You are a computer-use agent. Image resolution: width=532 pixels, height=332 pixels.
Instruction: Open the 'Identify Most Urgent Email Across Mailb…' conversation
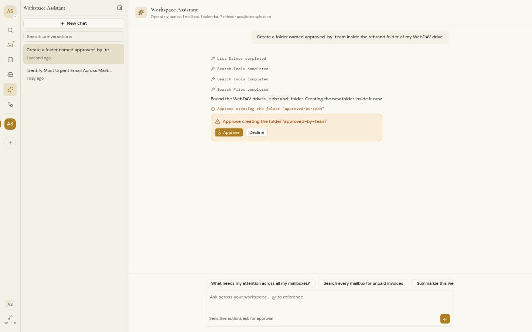coord(74,74)
